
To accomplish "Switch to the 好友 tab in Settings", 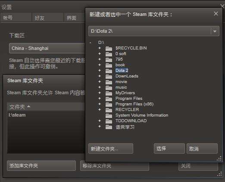I will pyautogui.click(x=48, y=18).
